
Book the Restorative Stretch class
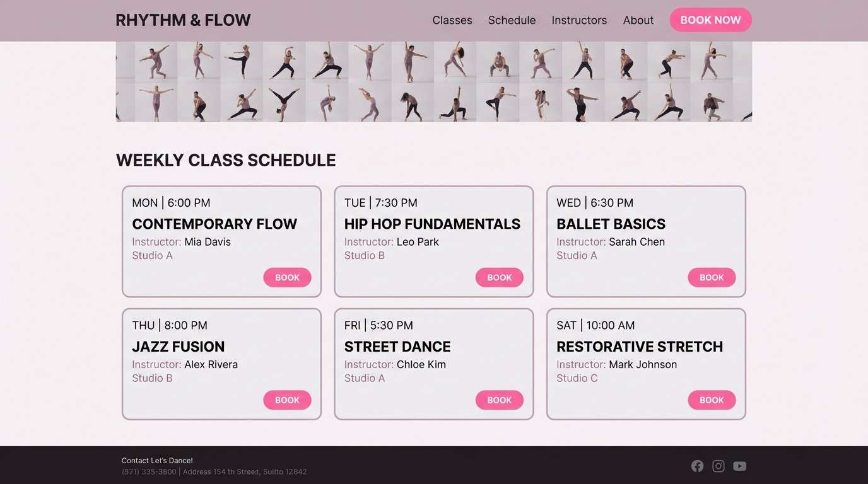click(712, 400)
